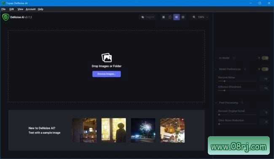Adjust the Recover Original Detail slider
This screenshot has width=274, height=159.
[x=237, y=115]
